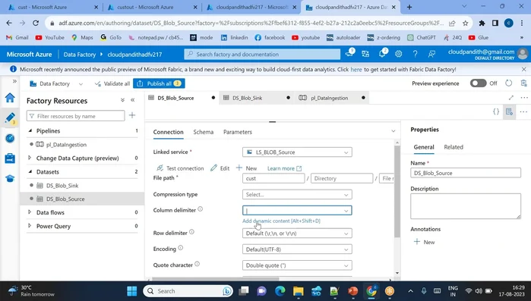This screenshot has height=301, width=531.
Task: Click the add new resource plus icon
Action: (132, 115)
